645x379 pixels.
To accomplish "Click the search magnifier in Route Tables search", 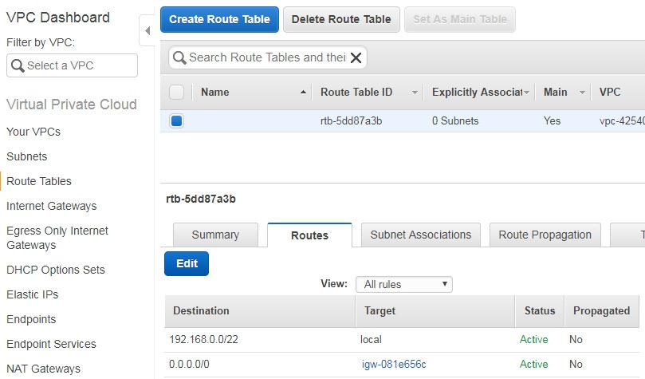I will pyautogui.click(x=179, y=57).
